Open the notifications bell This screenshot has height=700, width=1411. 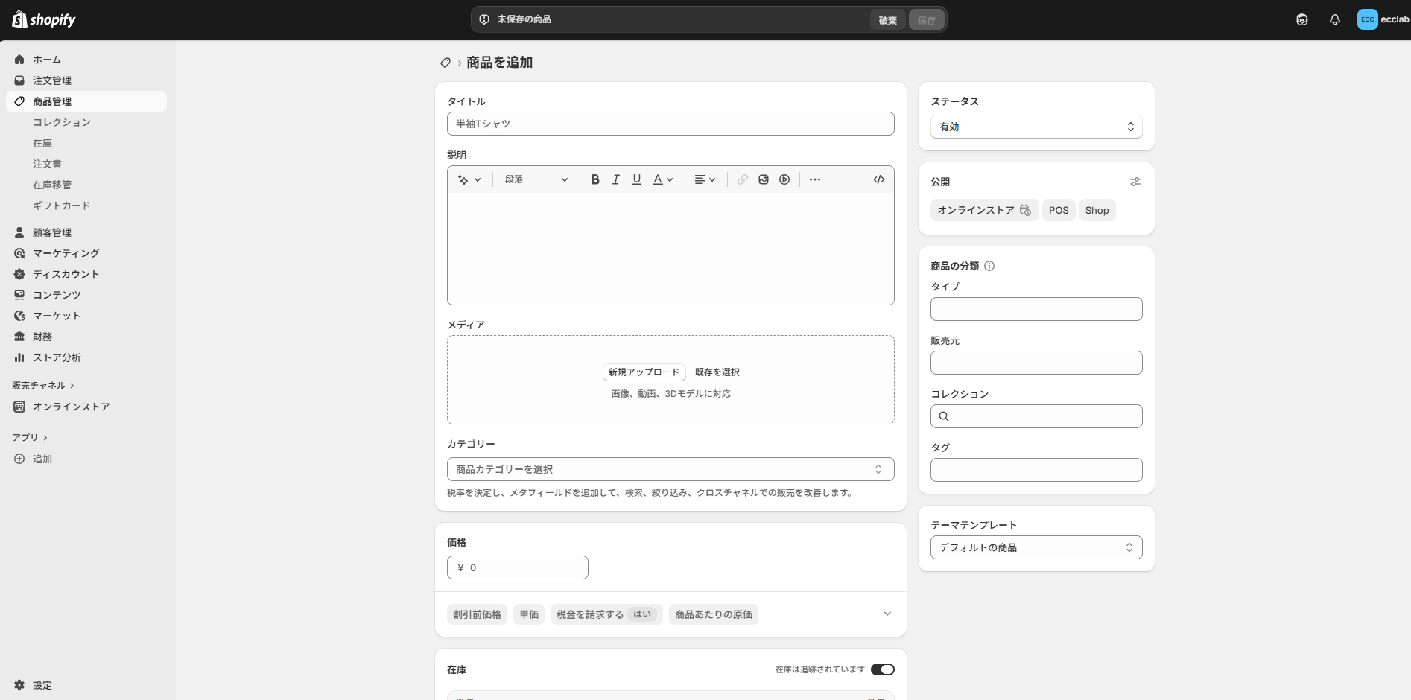coord(1334,20)
